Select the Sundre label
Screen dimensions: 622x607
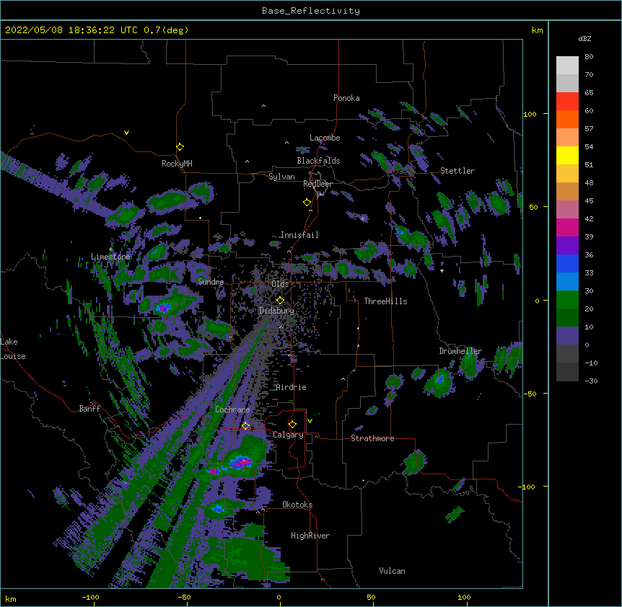pyautogui.click(x=211, y=282)
